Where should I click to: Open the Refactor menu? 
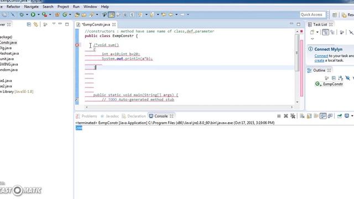click(13, 7)
